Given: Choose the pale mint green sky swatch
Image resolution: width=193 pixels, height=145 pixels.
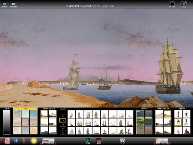Looking at the screenshot, I should click(25, 114).
